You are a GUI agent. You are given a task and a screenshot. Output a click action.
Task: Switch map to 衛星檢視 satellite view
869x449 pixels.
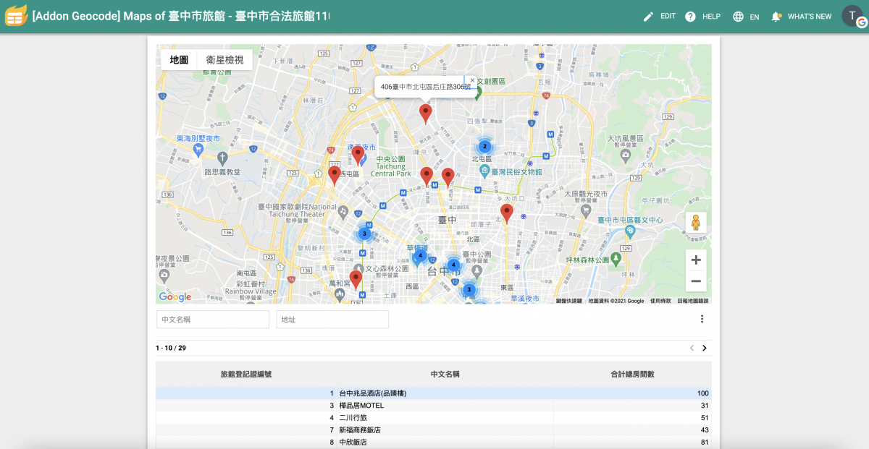tap(224, 60)
